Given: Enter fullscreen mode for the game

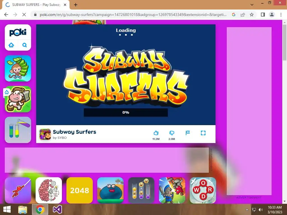Looking at the screenshot, I should click(203, 133).
